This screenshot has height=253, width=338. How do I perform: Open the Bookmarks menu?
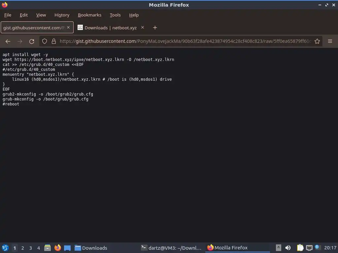(89, 15)
